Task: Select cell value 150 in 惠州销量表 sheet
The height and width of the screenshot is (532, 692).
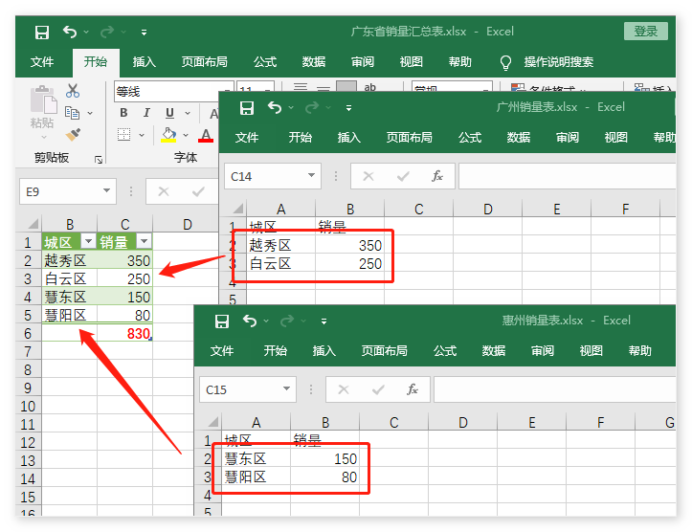Action: tap(324, 458)
